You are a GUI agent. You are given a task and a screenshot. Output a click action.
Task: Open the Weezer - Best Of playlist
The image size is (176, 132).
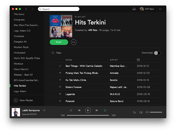(23, 75)
